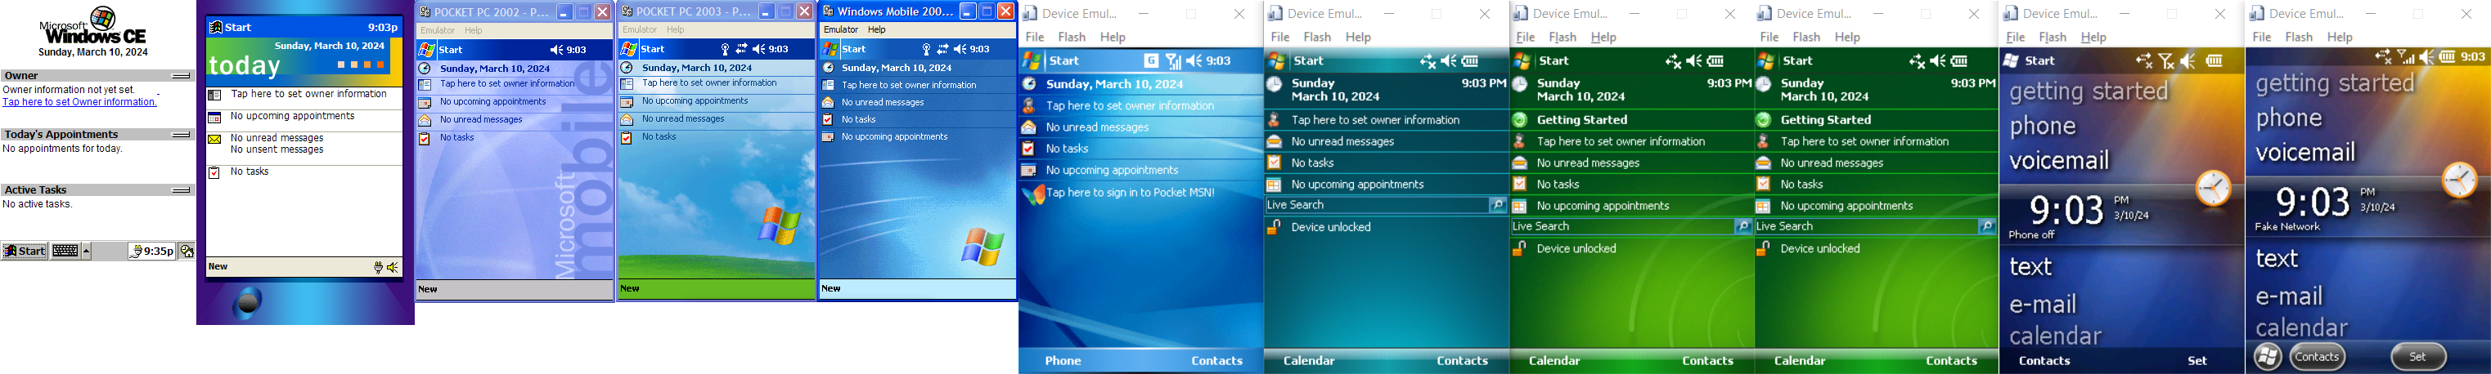Collapse the Active Tasks section in Windows CE
The height and width of the screenshot is (374, 2491).
(181, 190)
